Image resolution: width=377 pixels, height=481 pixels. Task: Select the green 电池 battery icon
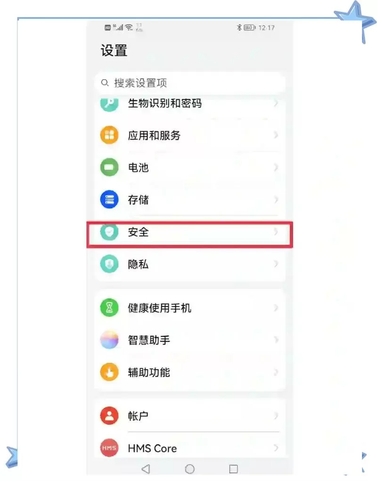click(x=109, y=167)
